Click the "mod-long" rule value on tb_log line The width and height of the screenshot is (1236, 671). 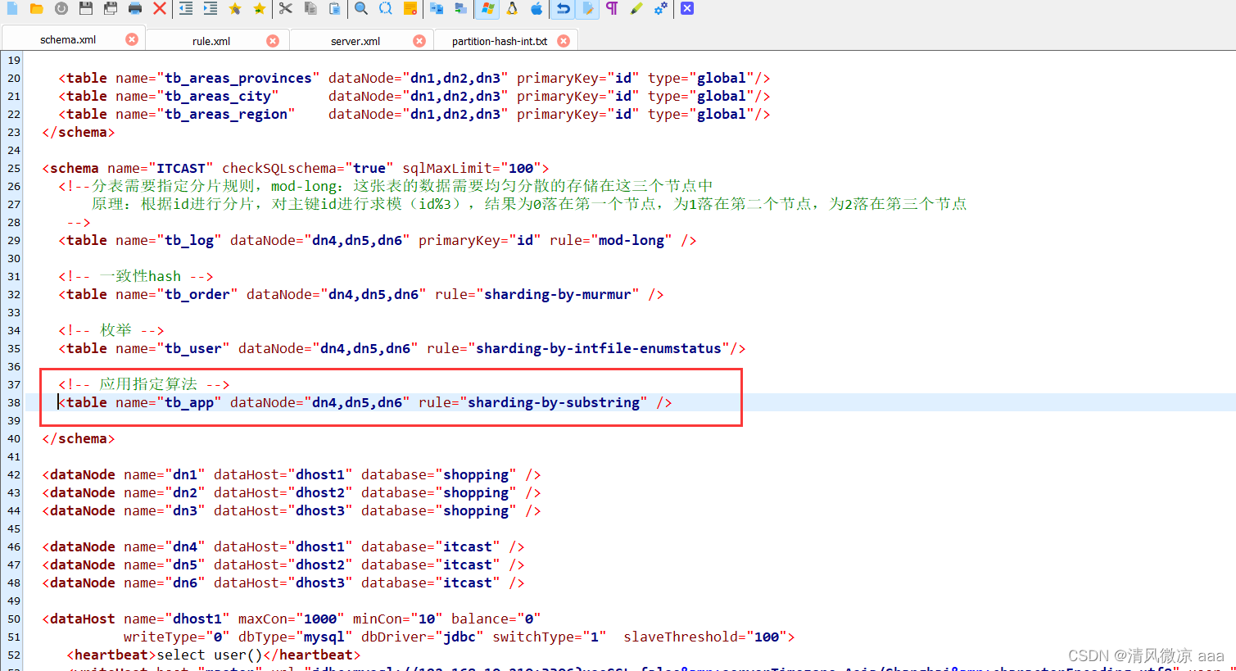632,240
